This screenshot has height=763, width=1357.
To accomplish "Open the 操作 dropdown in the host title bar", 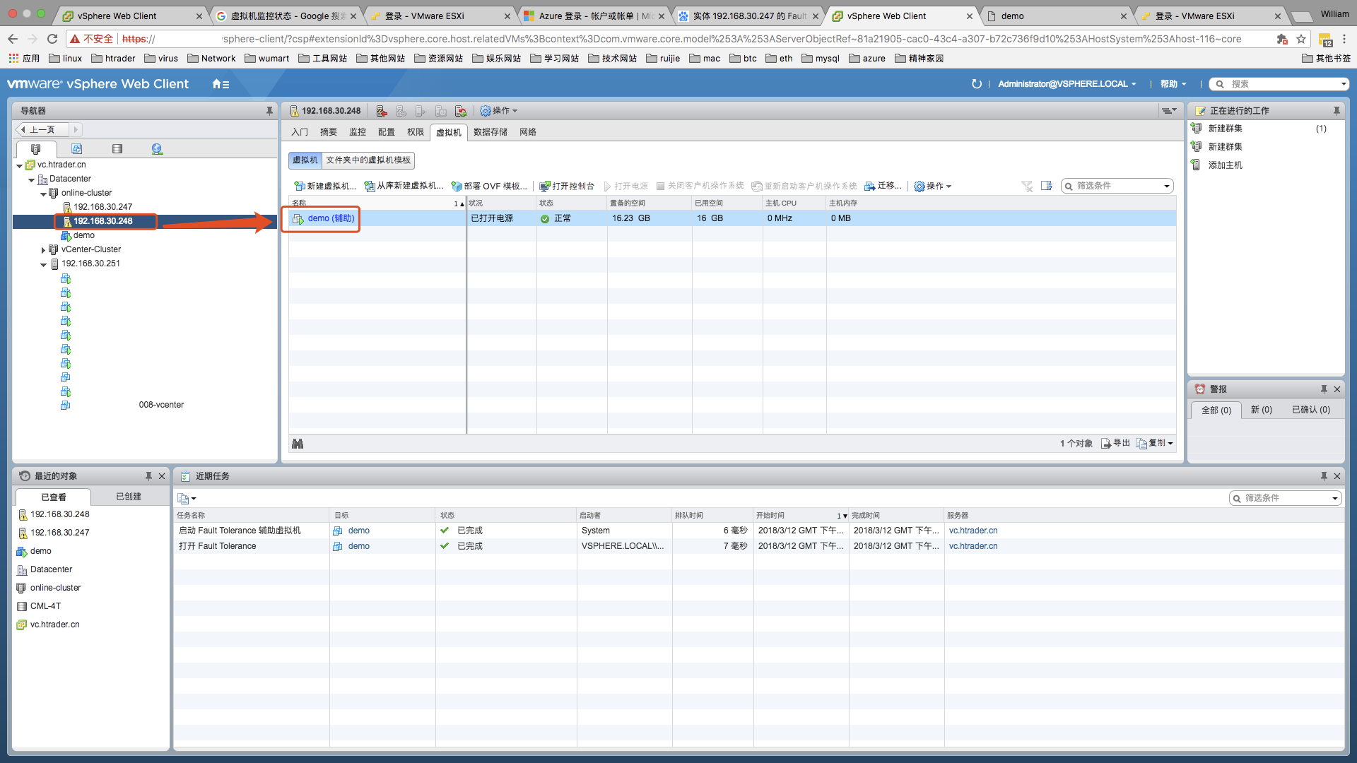I will (498, 111).
